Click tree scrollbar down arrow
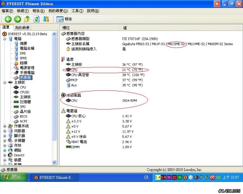Screen dimensions: 243x194 (x=54, y=162)
